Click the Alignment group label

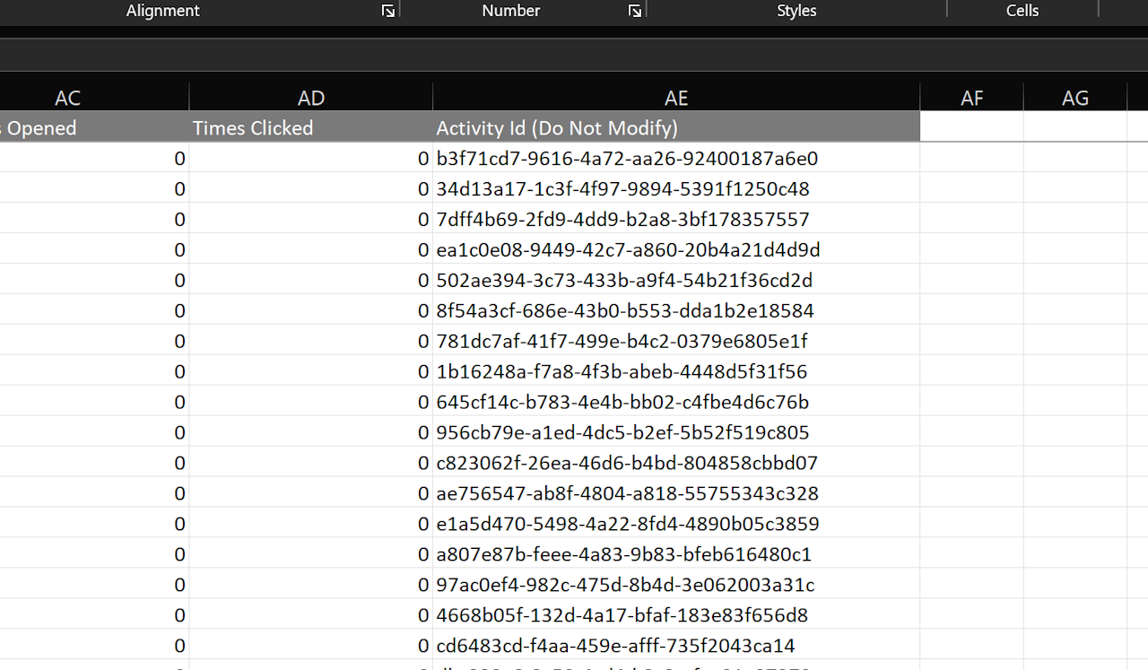[x=162, y=11]
